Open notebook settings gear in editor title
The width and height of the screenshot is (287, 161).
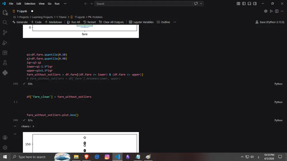266,11
